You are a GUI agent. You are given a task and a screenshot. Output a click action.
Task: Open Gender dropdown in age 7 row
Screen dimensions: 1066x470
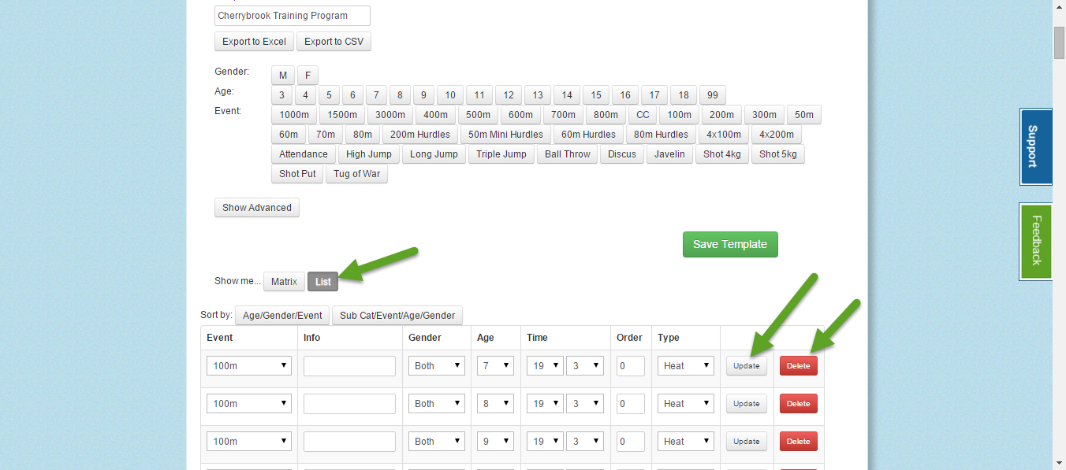click(437, 365)
